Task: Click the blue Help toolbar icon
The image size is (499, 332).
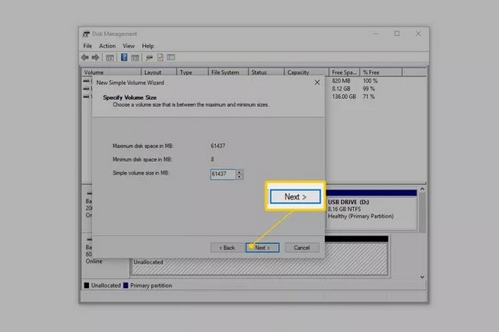Action: tap(123, 58)
